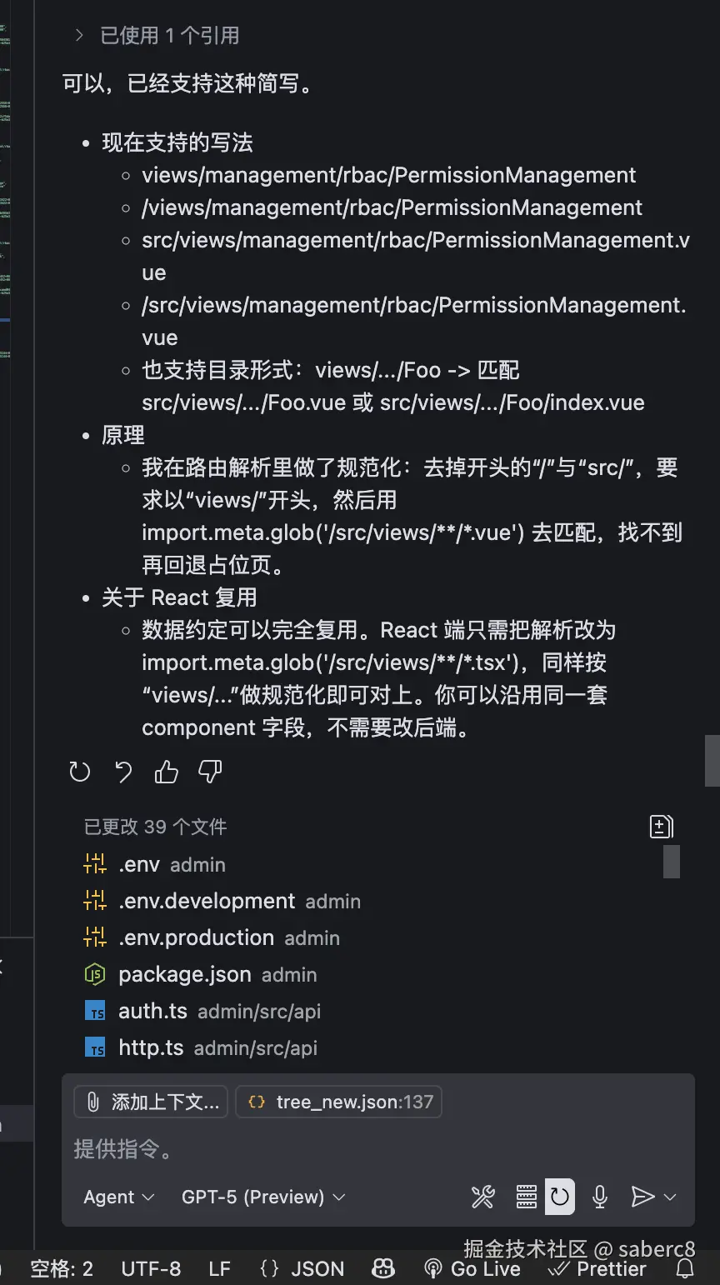The width and height of the screenshot is (720, 1285).
Task: Open the configure tools wrench icon
Action: pyautogui.click(x=483, y=1197)
